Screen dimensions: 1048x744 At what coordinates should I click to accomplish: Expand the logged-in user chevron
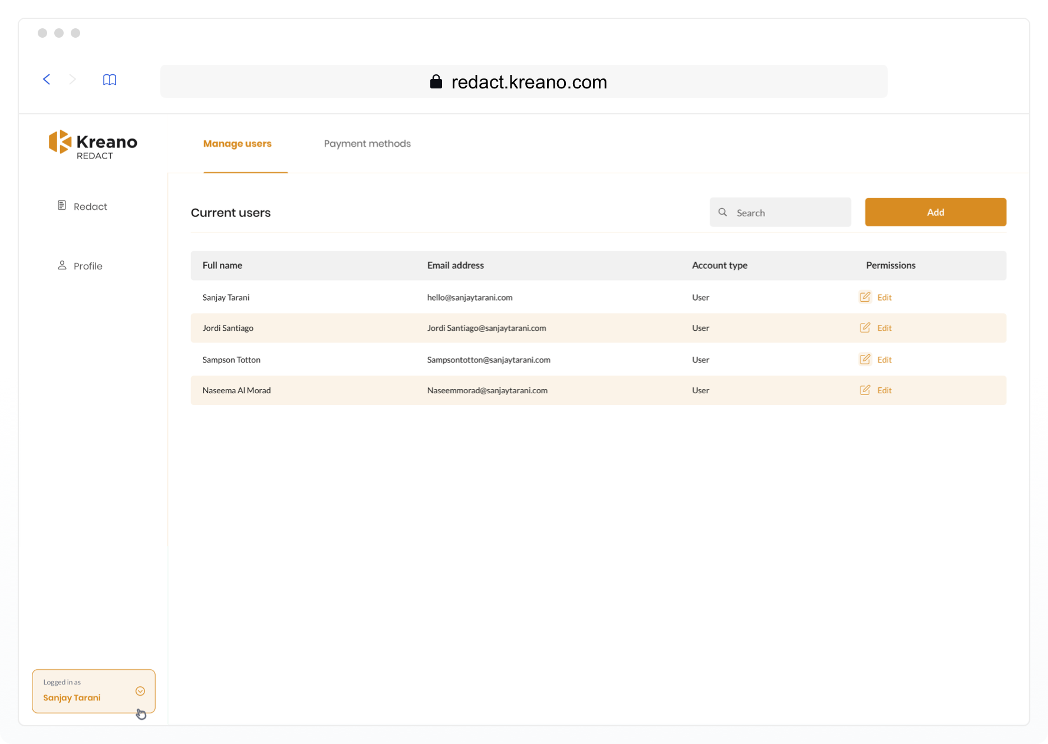140,691
